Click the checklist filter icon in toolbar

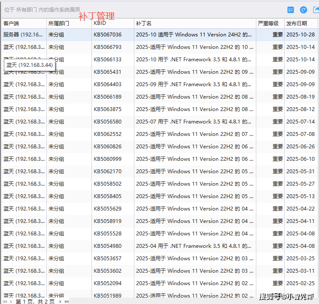click(x=291, y=10)
